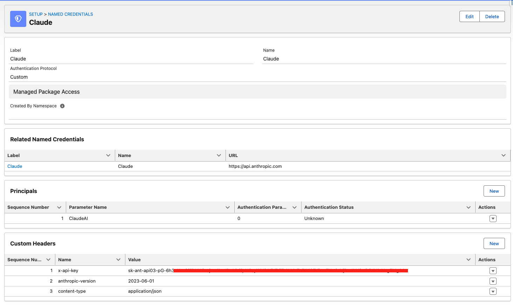Click the Principals section heading
This screenshot has height=306, width=513.
point(23,191)
